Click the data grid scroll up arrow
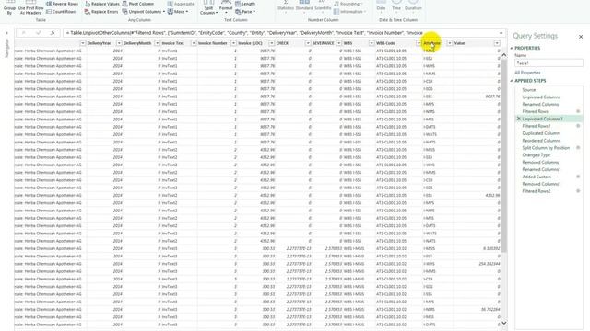590x331 pixels. tap(504, 55)
